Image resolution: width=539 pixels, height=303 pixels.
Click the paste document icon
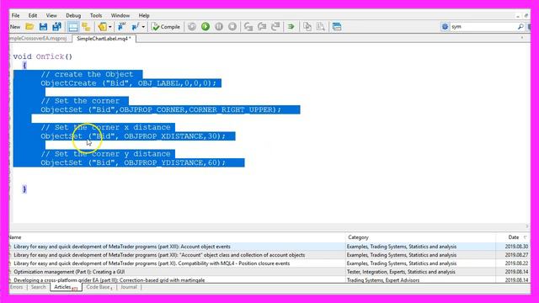[x=320, y=26]
